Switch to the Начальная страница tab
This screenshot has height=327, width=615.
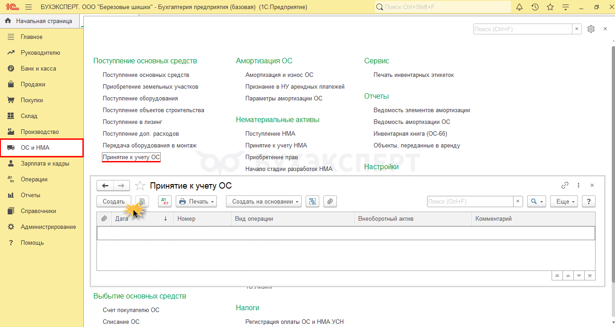click(39, 21)
